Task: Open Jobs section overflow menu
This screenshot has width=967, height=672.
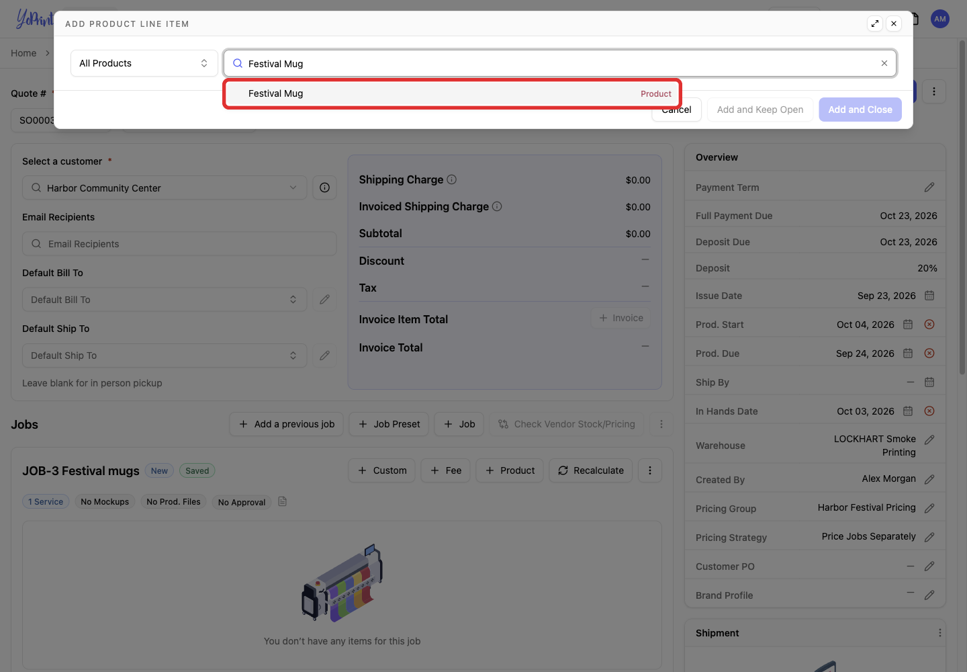Action: pos(661,424)
